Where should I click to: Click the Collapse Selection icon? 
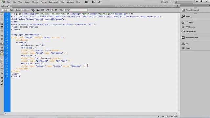[x=2, y=27]
